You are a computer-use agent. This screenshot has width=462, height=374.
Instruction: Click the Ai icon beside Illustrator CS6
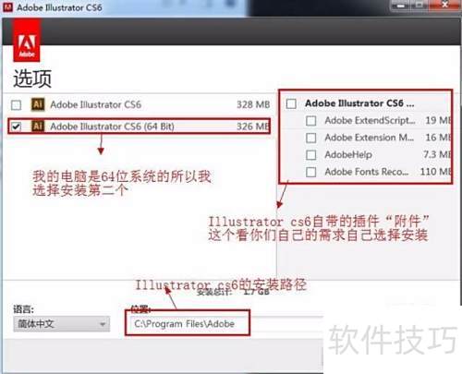pos(38,104)
